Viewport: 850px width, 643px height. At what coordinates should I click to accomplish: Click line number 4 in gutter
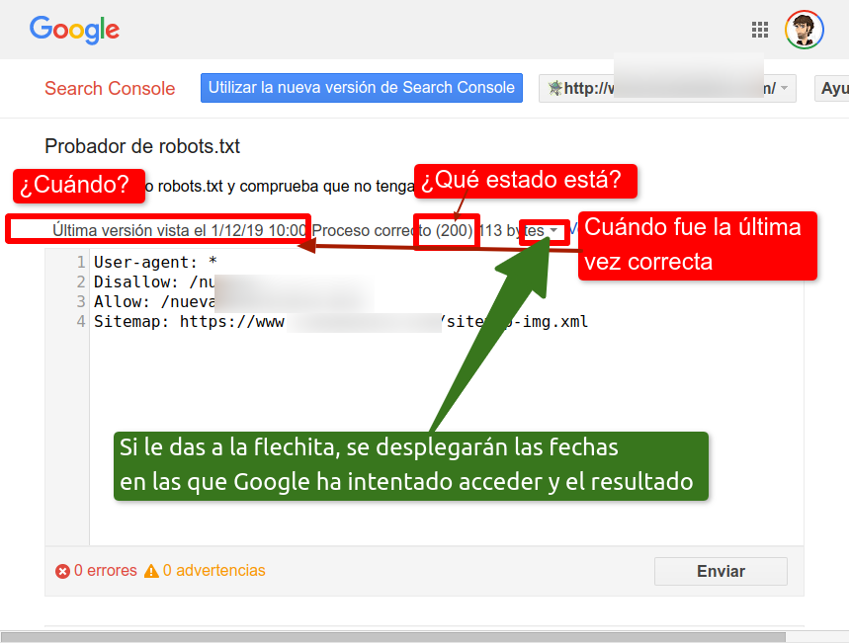pyautogui.click(x=81, y=321)
